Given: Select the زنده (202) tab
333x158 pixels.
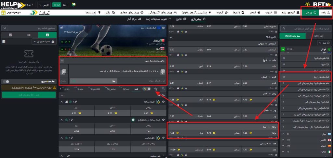Looking at the screenshot, I should click(319, 36).
